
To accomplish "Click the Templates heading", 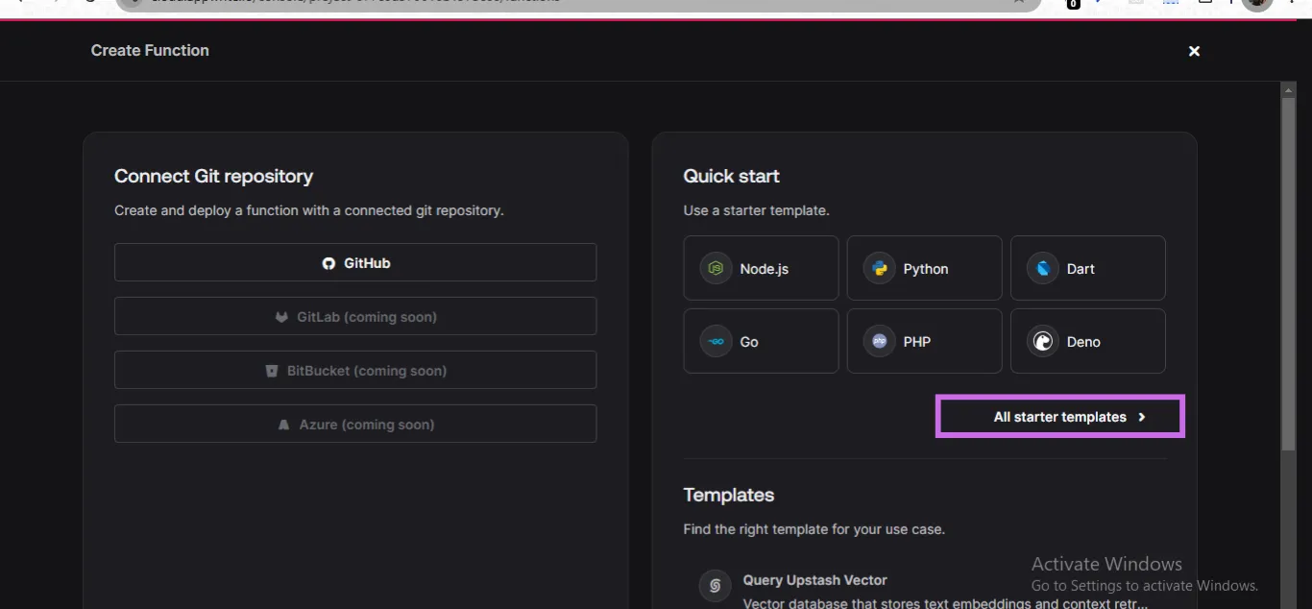I will [x=728, y=495].
